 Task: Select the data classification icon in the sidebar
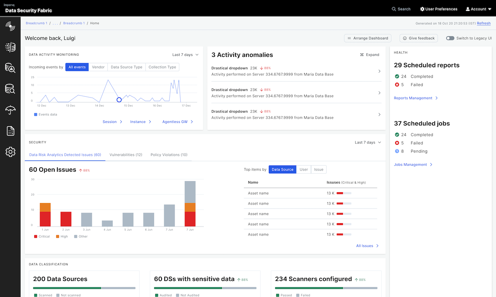pyautogui.click(x=10, y=47)
